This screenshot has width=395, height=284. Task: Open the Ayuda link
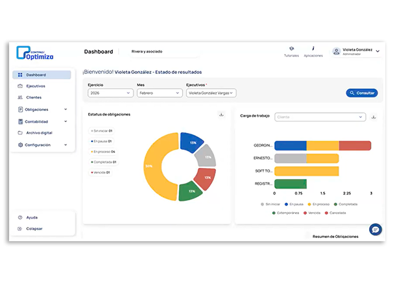[x=32, y=217]
